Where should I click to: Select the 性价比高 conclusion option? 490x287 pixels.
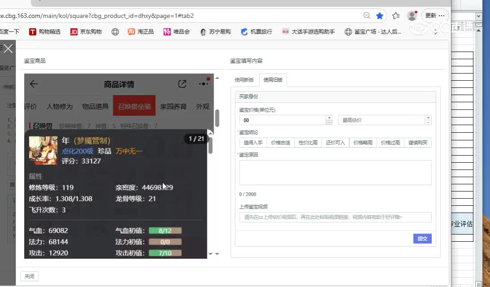click(x=308, y=143)
